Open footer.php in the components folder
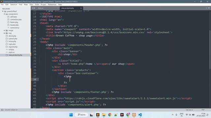The height and width of the screenshot is (118, 211). [x=14, y=22]
